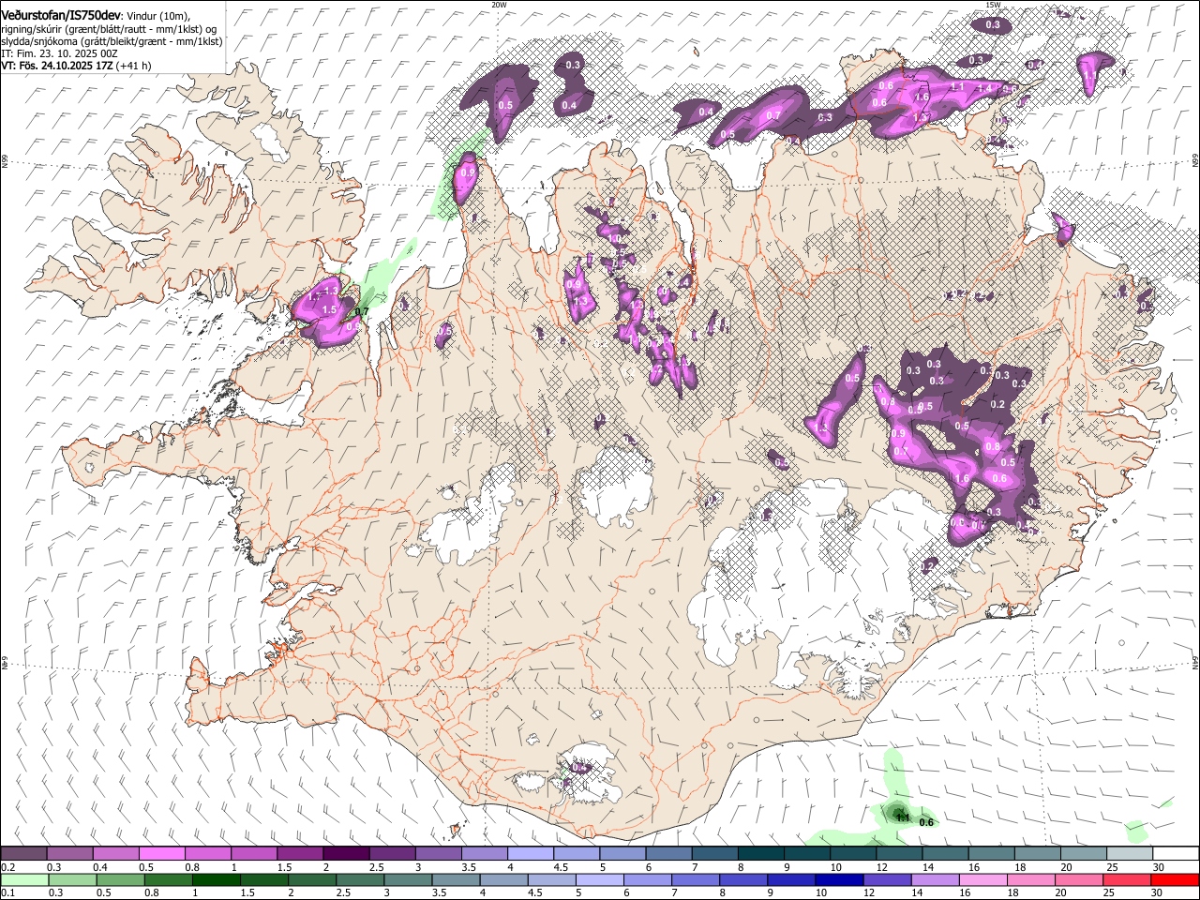The height and width of the screenshot is (900, 1200).
Task: Click the 20W longitude label
Action: click(499, 5)
